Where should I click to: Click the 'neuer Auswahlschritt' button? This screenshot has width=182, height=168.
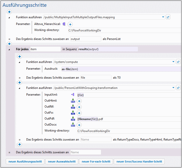[62, 162]
